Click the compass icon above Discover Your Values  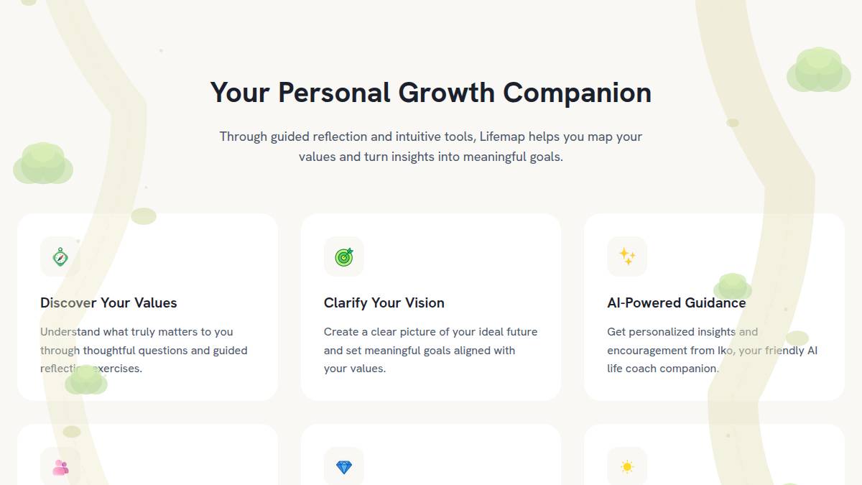pos(60,257)
